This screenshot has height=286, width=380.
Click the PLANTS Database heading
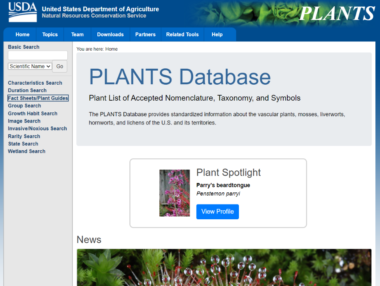pos(180,76)
